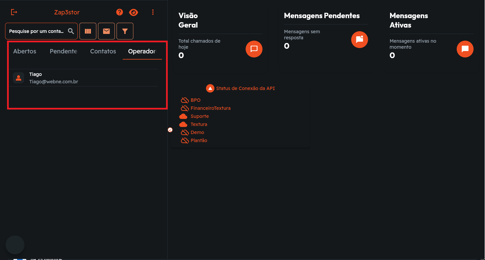This screenshot has width=485, height=260.
Task: Click the envelope mail button
Action: pos(106,31)
